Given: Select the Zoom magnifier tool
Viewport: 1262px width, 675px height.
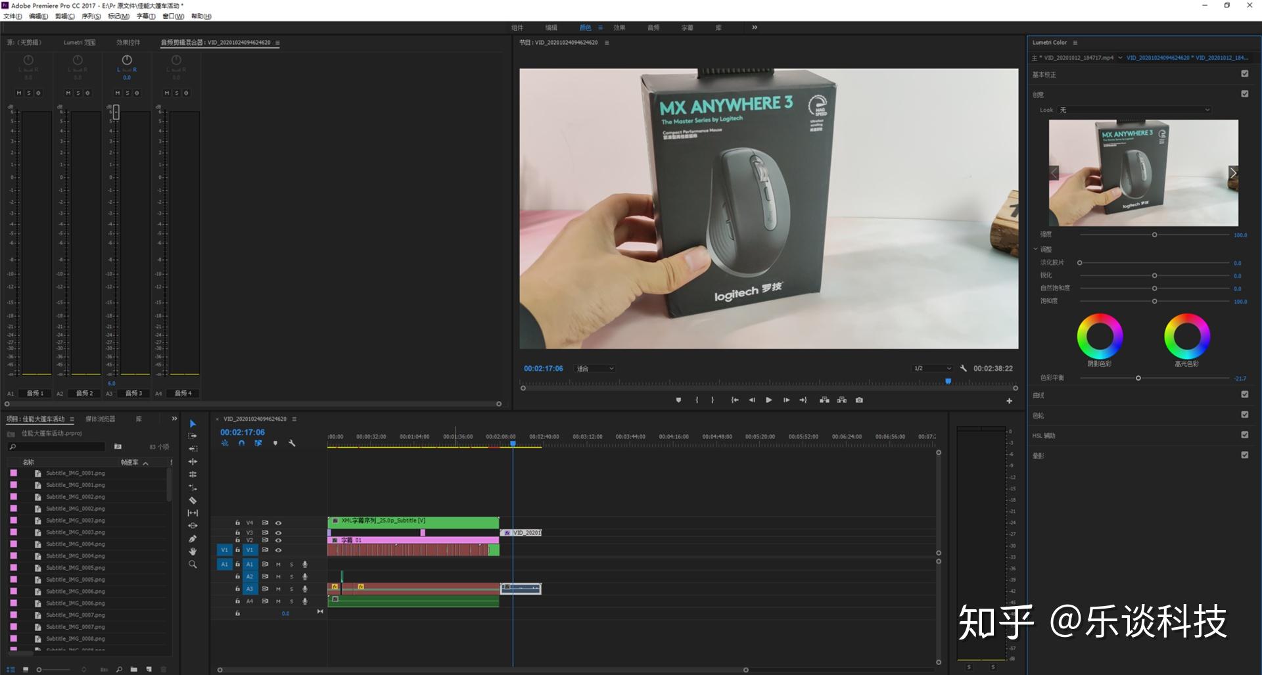Looking at the screenshot, I should point(193,565).
